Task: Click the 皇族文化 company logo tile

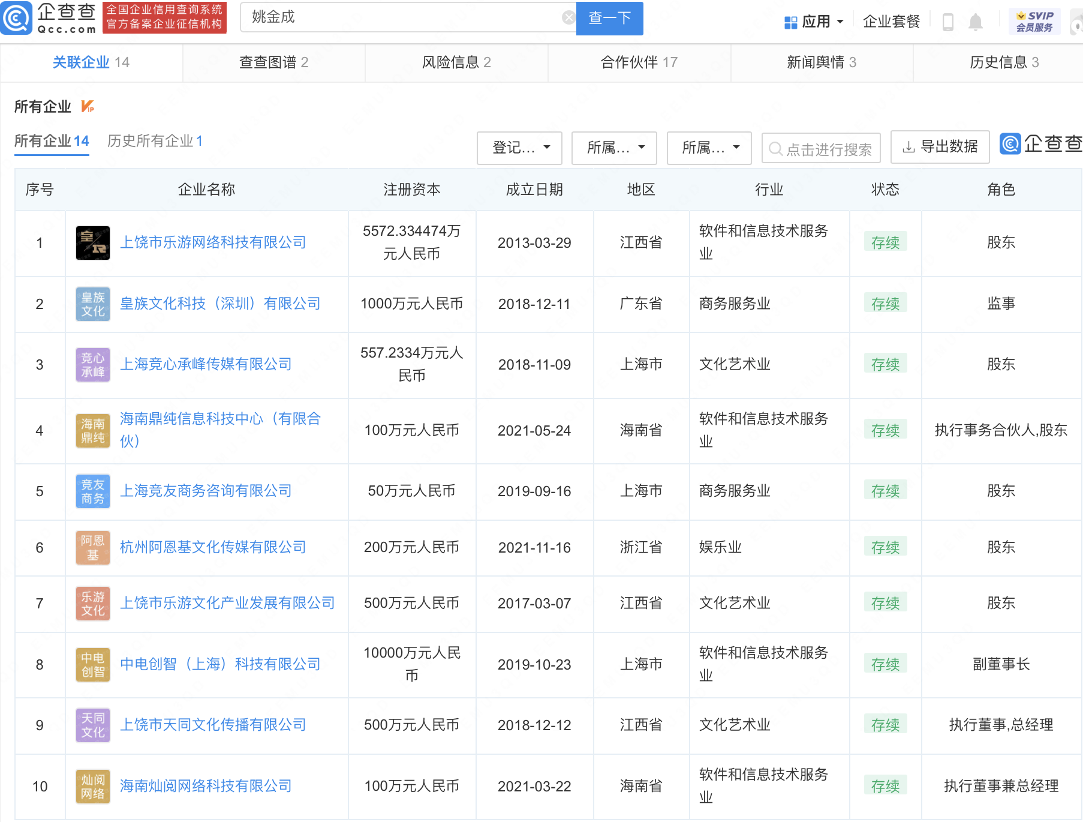Action: click(93, 304)
